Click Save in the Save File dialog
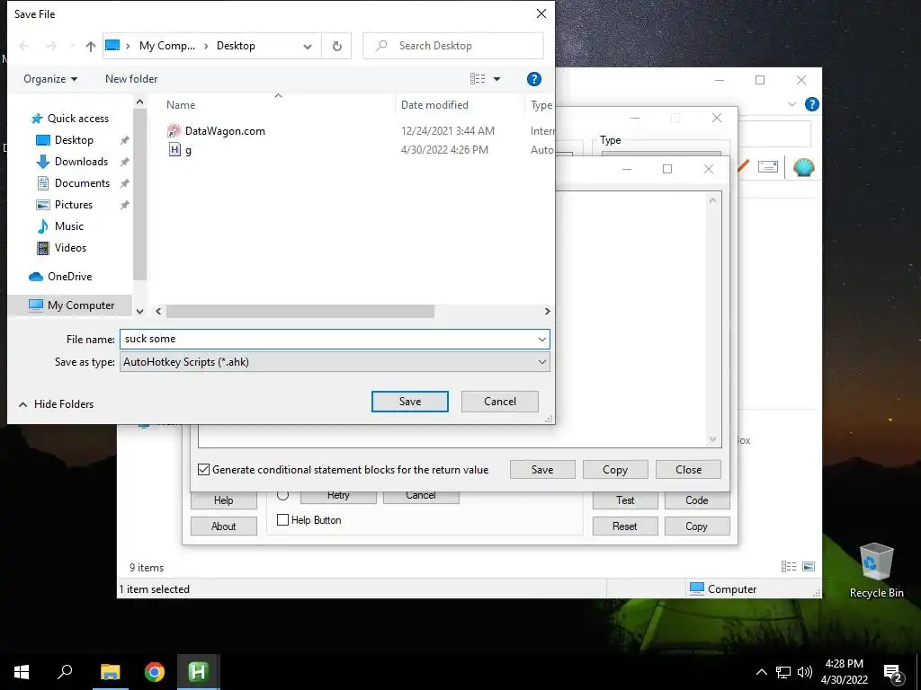The height and width of the screenshot is (690, 921). 410,402
